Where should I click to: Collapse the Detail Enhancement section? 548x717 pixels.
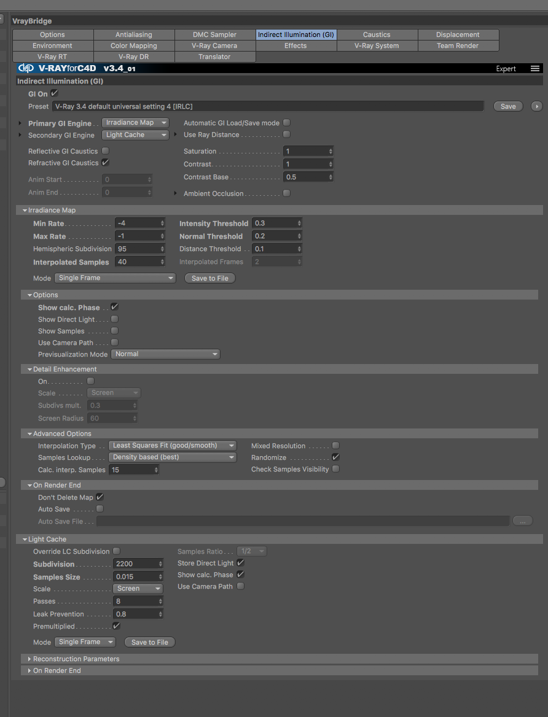point(29,369)
